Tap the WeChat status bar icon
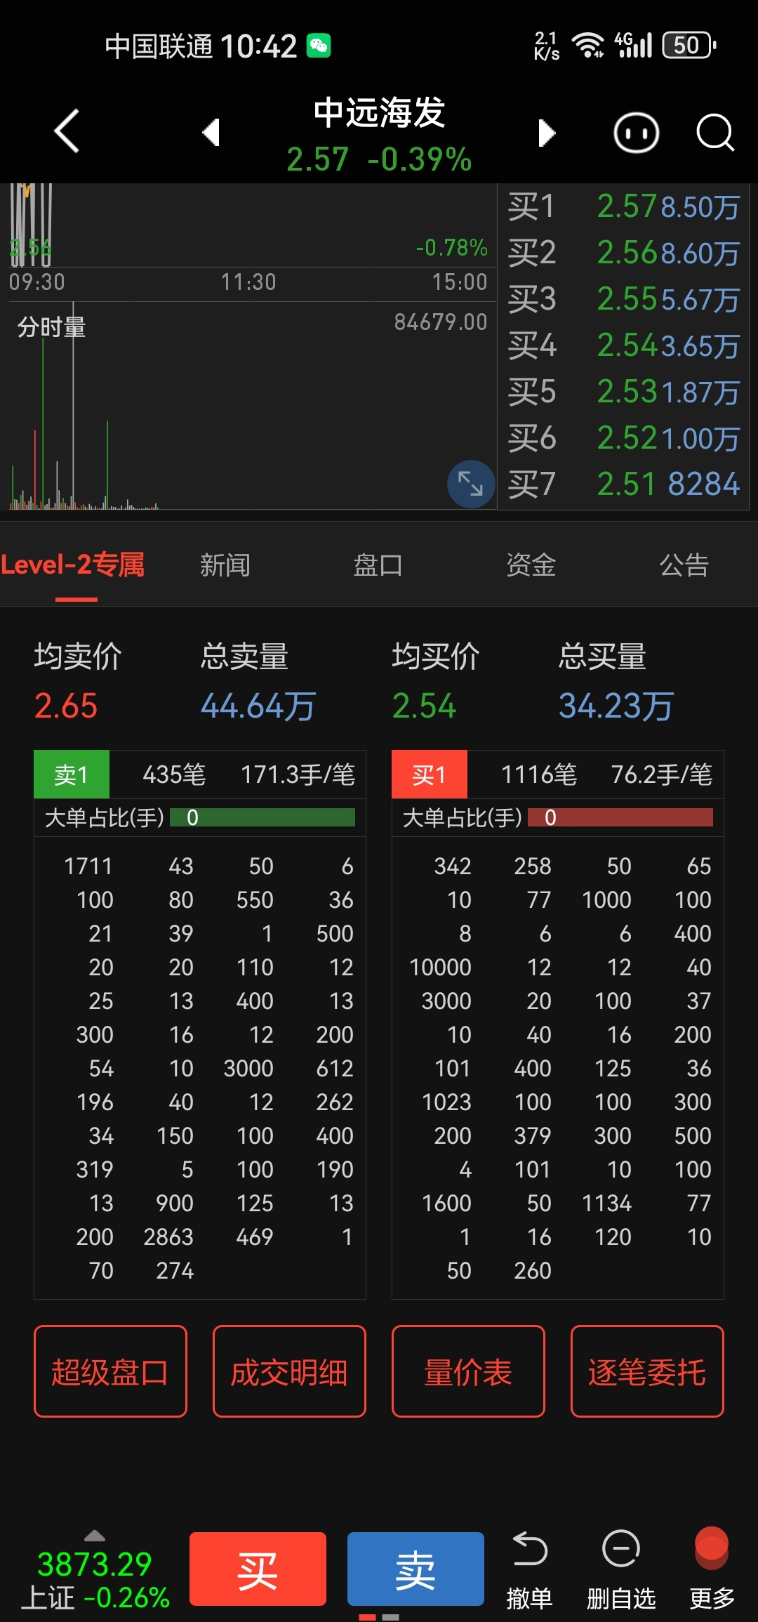 tap(319, 46)
